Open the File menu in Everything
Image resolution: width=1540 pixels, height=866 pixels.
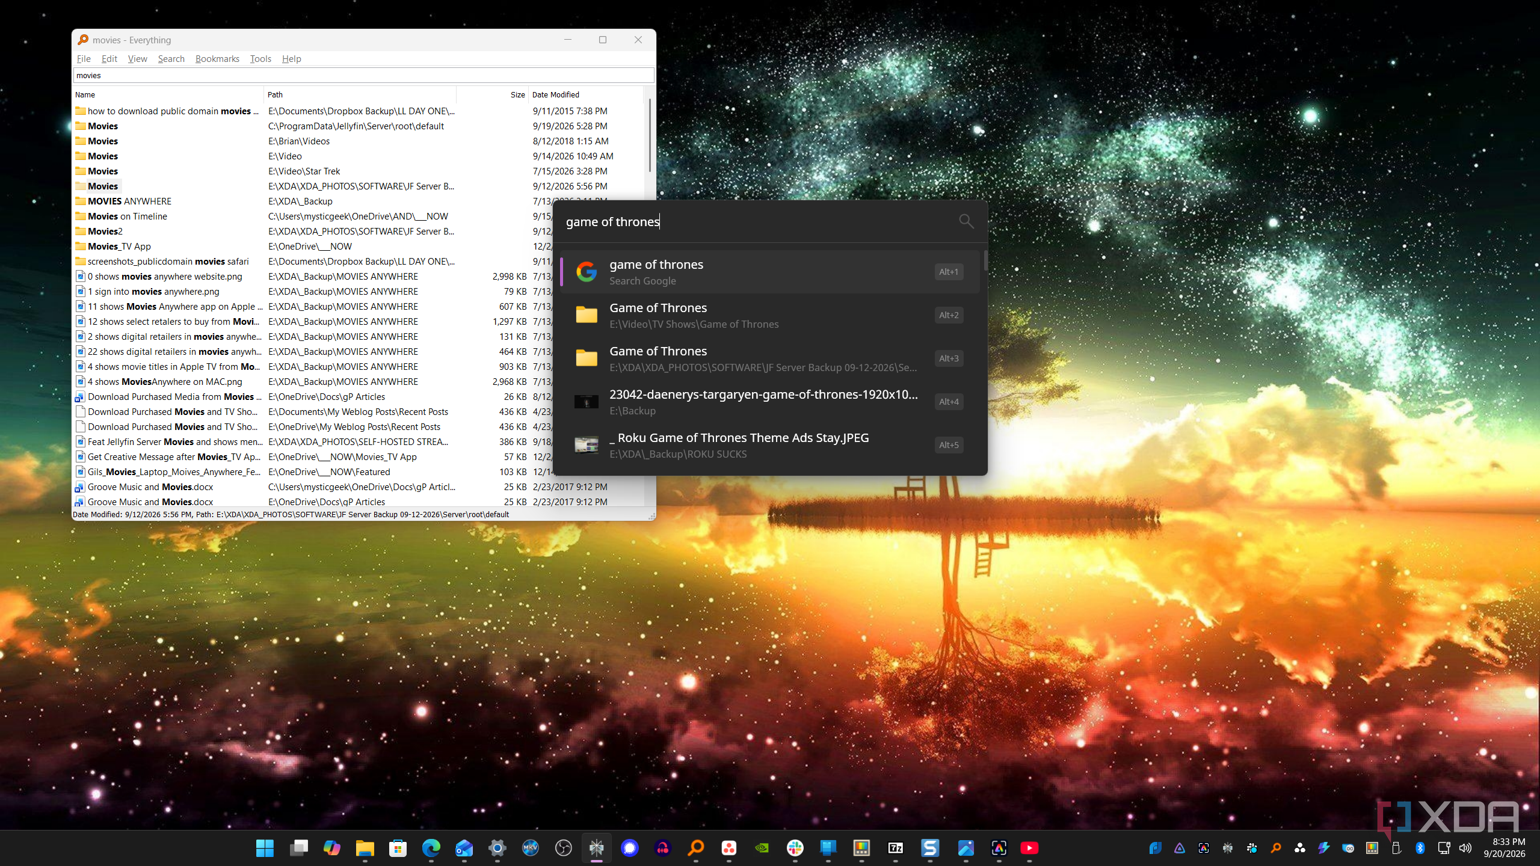coord(84,58)
